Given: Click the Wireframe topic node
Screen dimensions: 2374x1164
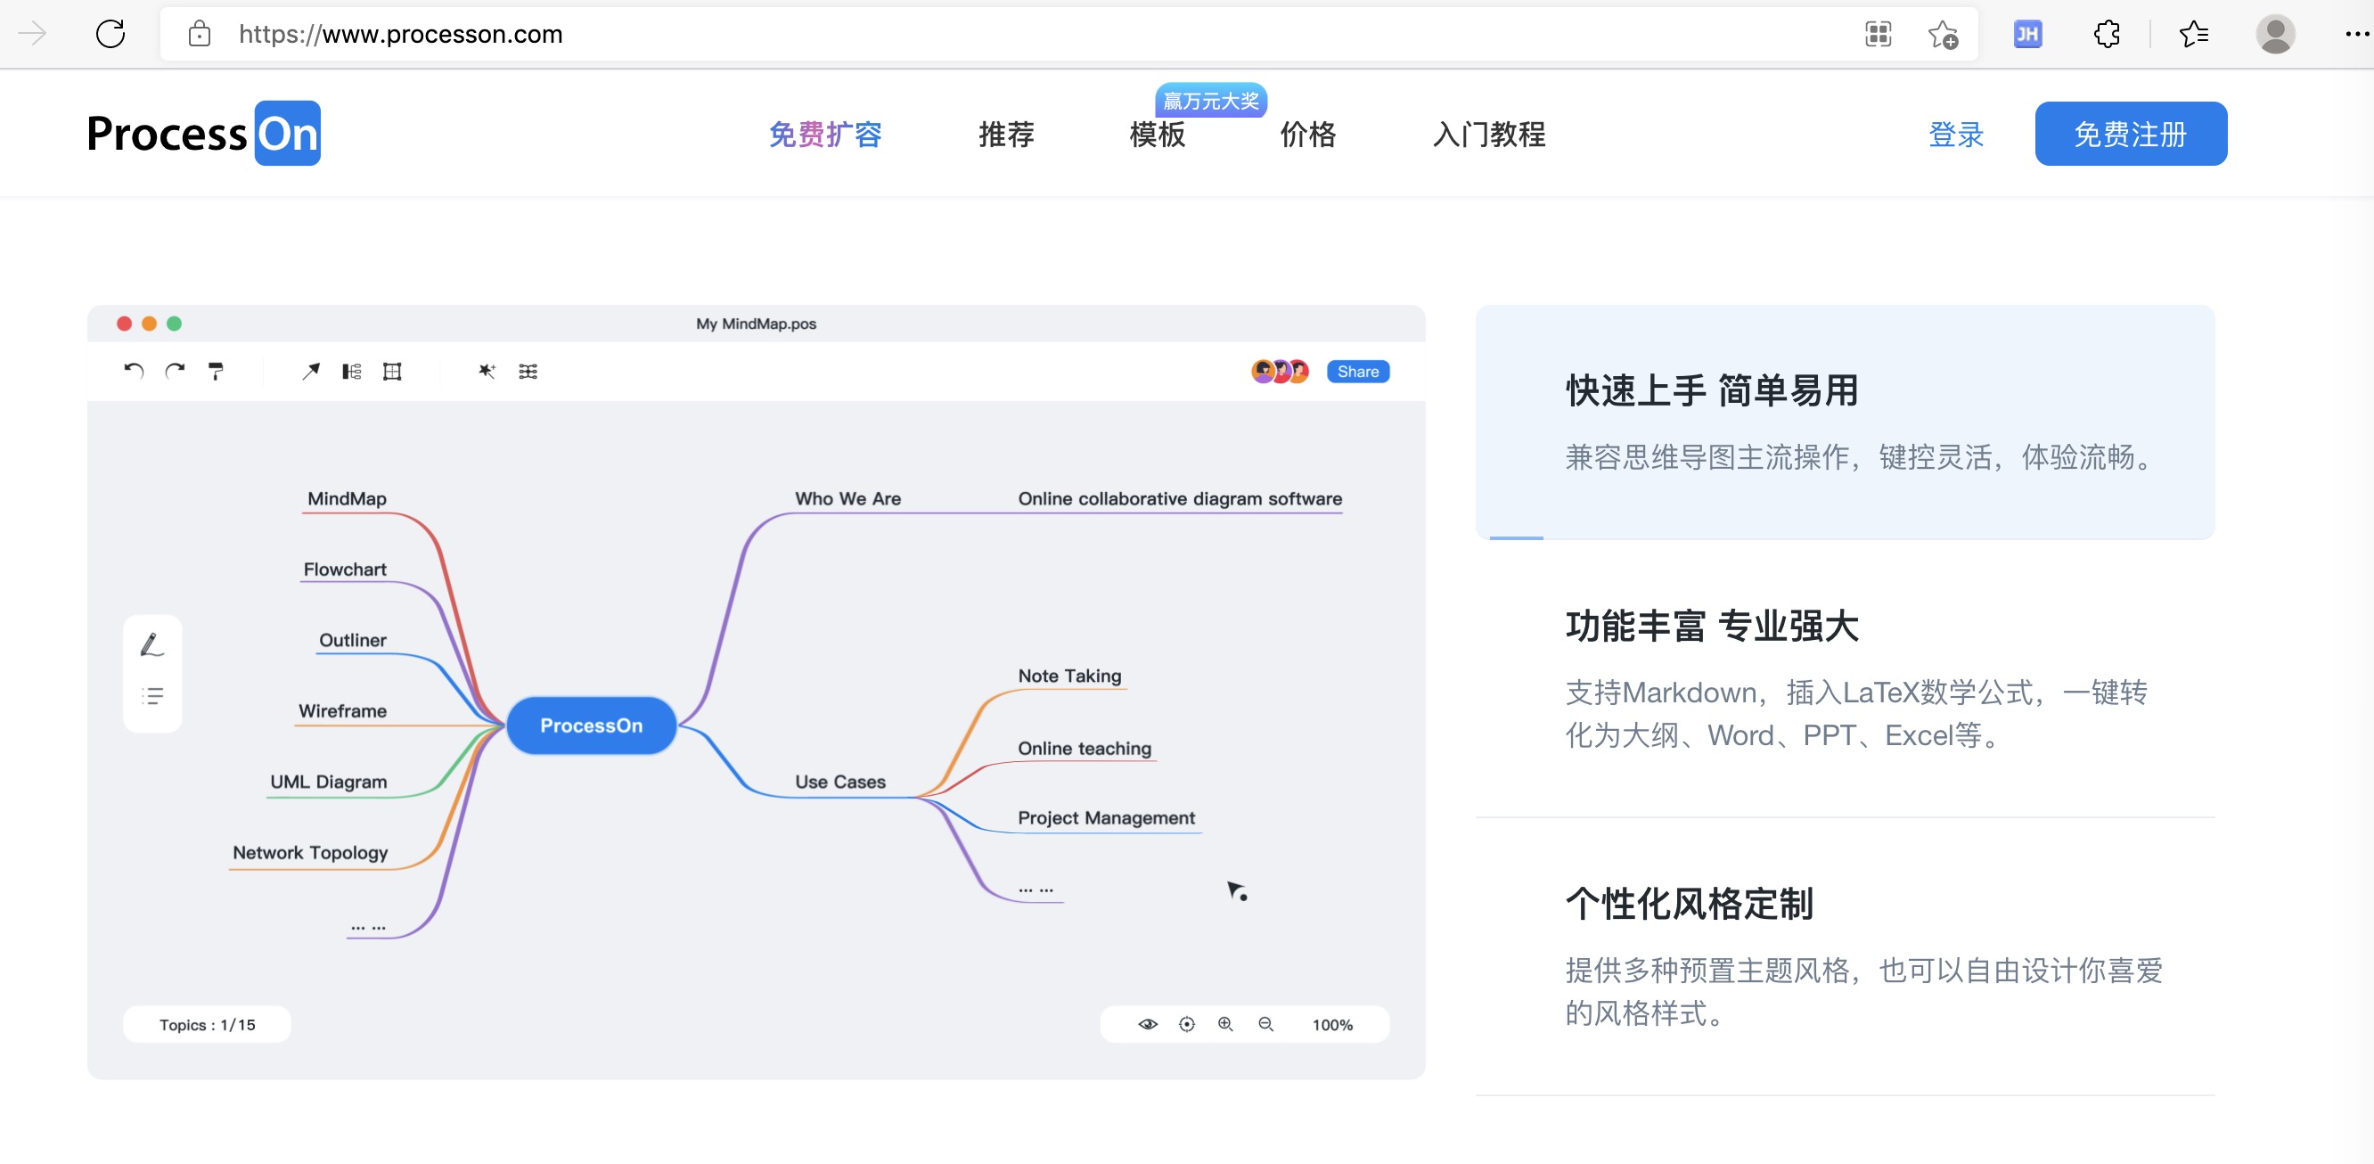Looking at the screenshot, I should click(x=342, y=710).
